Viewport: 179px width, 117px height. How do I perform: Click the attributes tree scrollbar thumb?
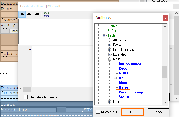pos(165,72)
